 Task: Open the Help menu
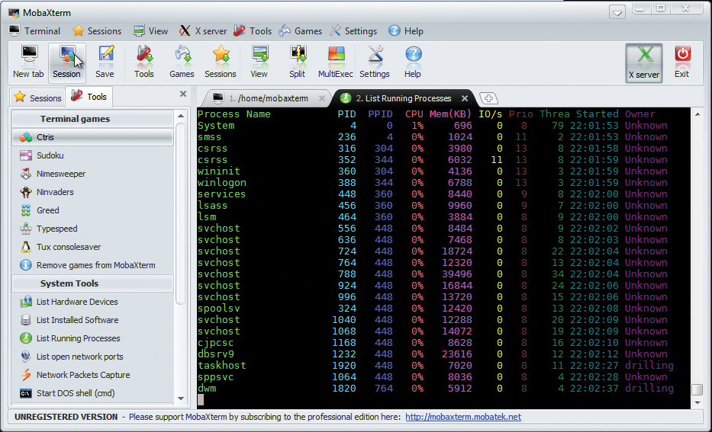point(406,30)
